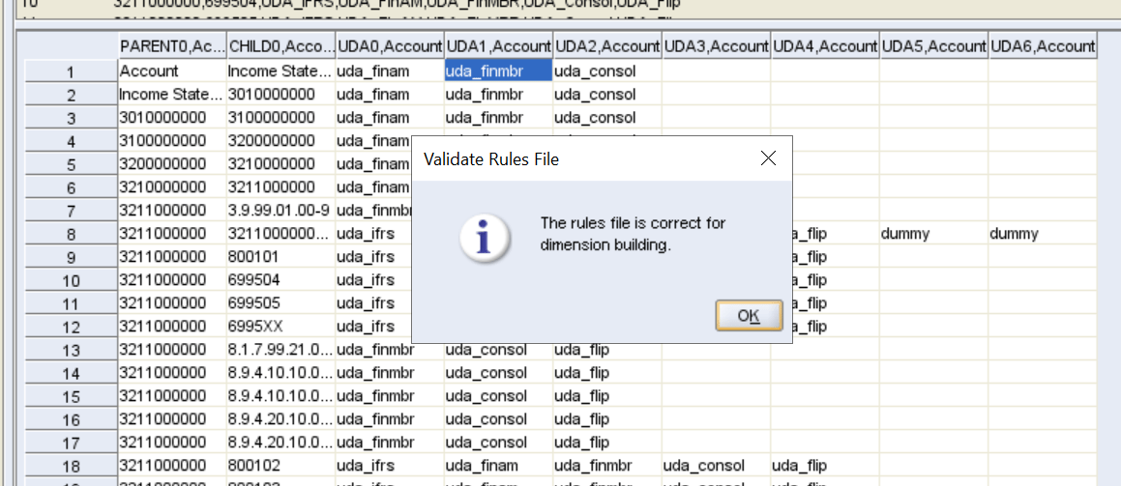
Task: Select the UDA6,Account column header
Action: click(x=1043, y=46)
